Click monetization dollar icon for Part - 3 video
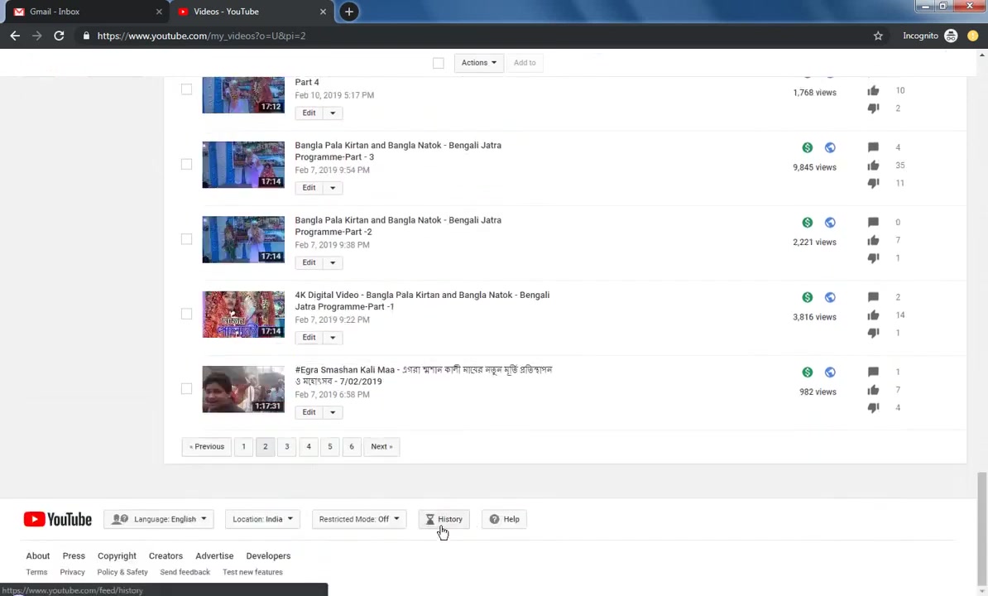 807,147
